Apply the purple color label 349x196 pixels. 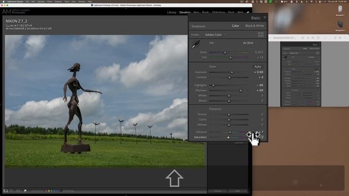(x=57, y=191)
